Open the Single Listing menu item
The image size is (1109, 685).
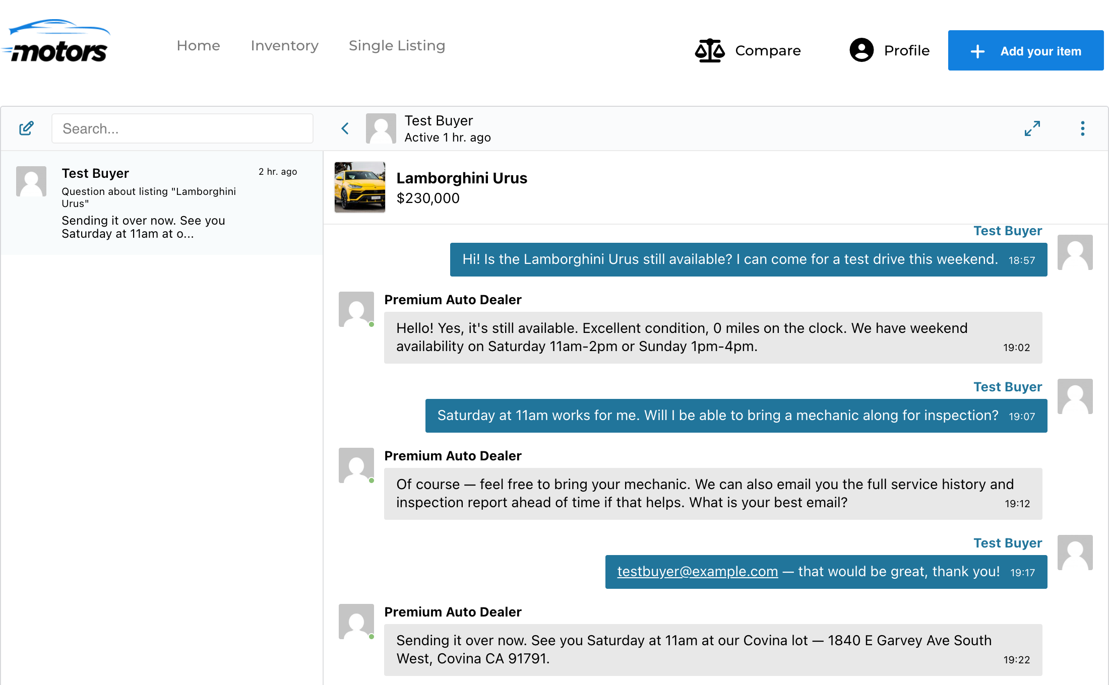[397, 46]
